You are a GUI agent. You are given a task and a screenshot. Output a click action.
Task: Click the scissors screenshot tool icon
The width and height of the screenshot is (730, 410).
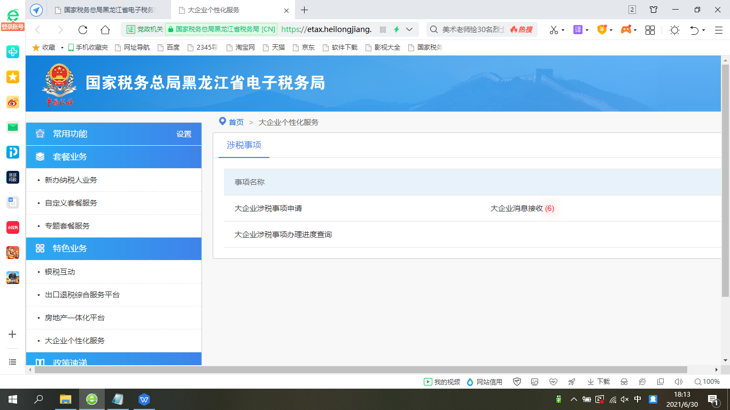(x=554, y=30)
